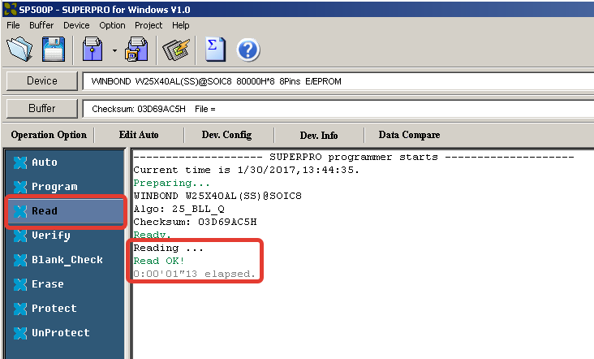The image size is (594, 359).
Task: Select the Dev. Config tab
Action: (227, 135)
